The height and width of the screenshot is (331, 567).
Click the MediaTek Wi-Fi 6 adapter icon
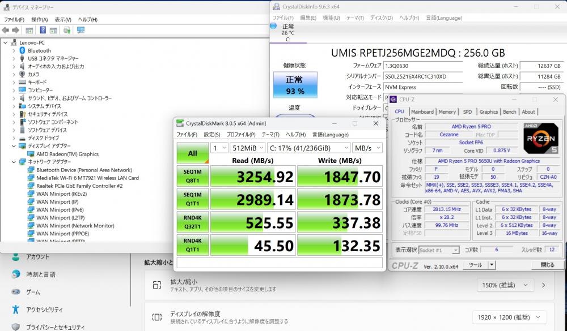(31, 178)
